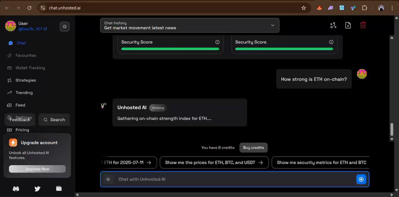Open wallet icon in sidebar footer
Image resolution: width=399 pixels, height=197 pixels.
pos(59,188)
